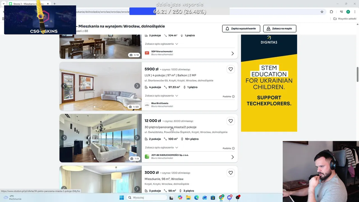This screenshot has width=359, height=202.
Task: Open the Wszystkie zakładki bookmarks folder
Action: (x=345, y=19)
